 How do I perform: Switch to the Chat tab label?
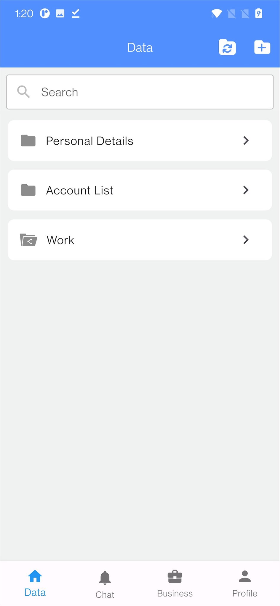coord(105,594)
